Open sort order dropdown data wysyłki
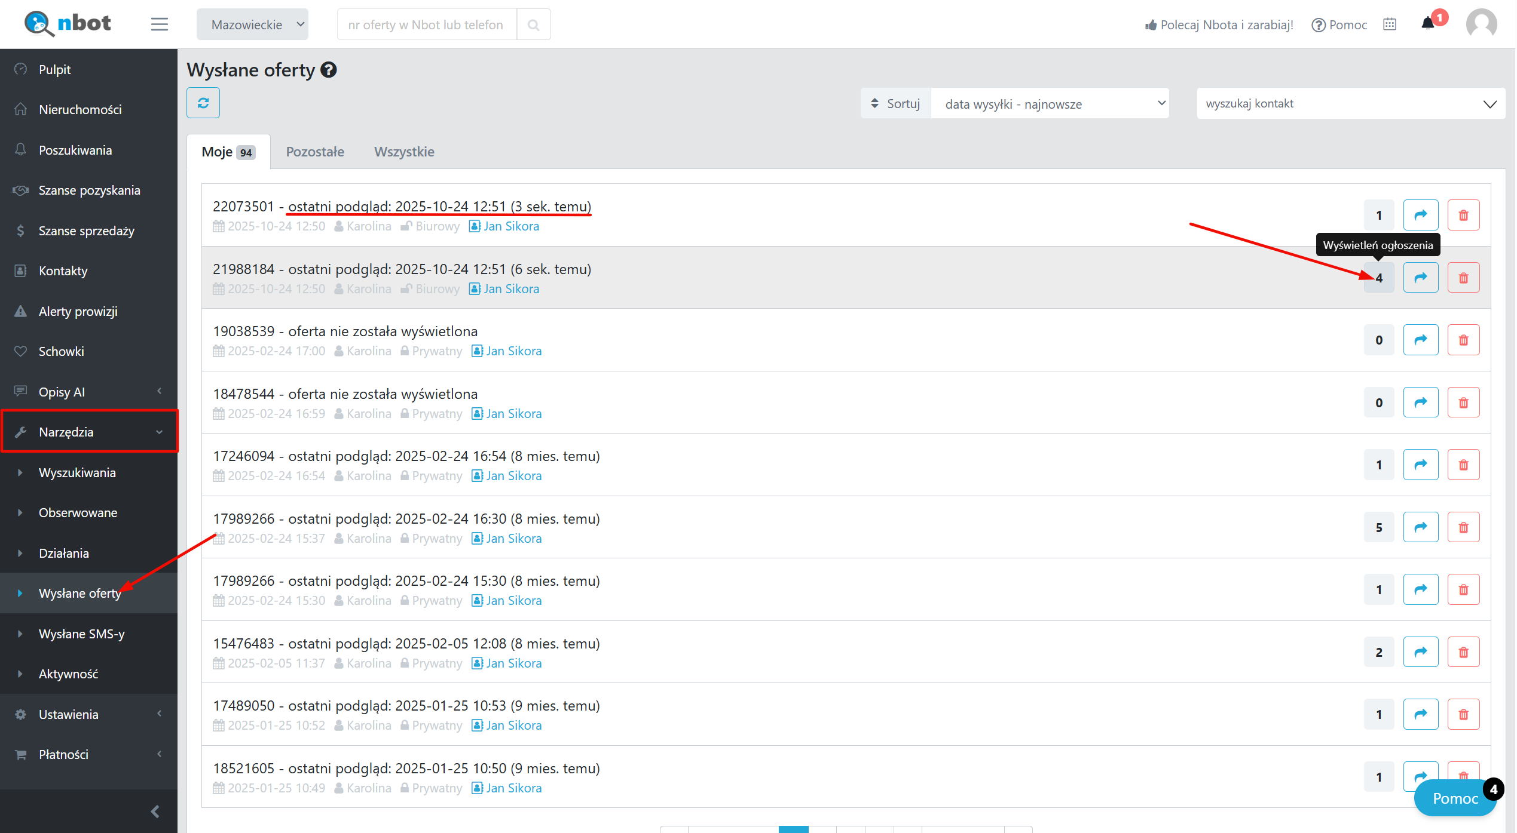The width and height of the screenshot is (1517, 833). point(1050,104)
